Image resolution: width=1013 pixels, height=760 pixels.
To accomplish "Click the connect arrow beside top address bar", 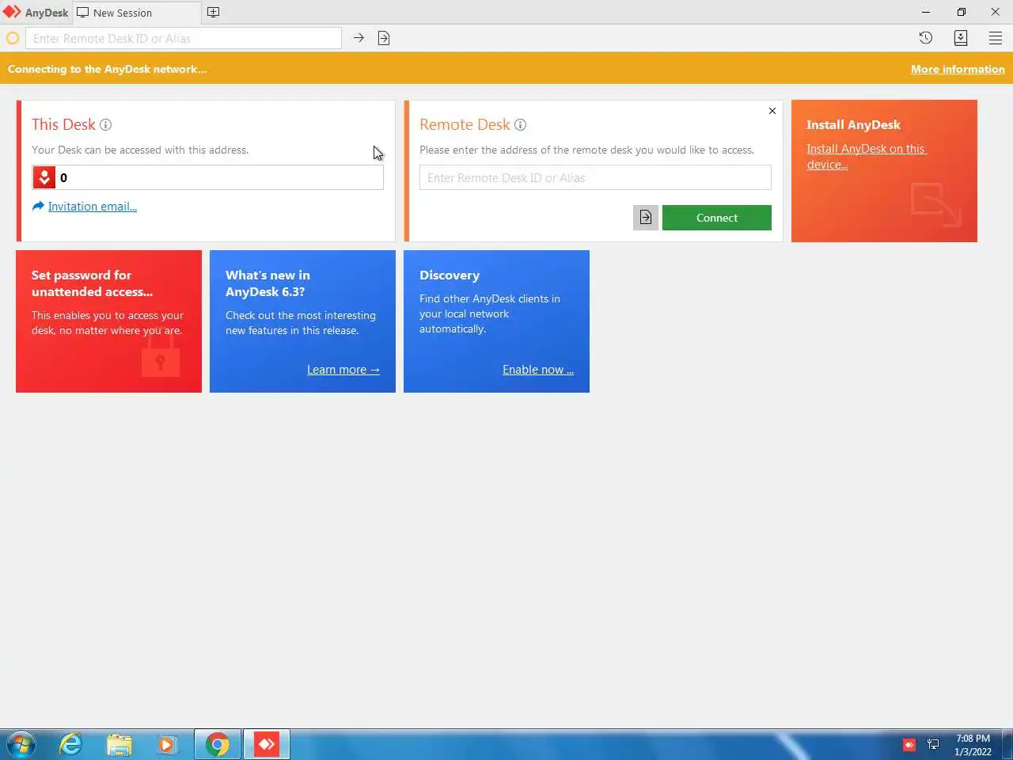I will click(x=359, y=38).
